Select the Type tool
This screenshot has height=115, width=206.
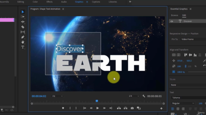point(23,47)
